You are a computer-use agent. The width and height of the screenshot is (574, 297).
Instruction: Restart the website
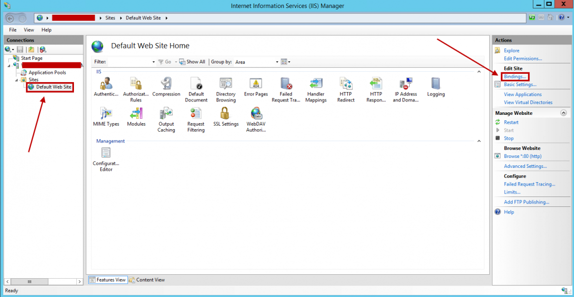[511, 122]
